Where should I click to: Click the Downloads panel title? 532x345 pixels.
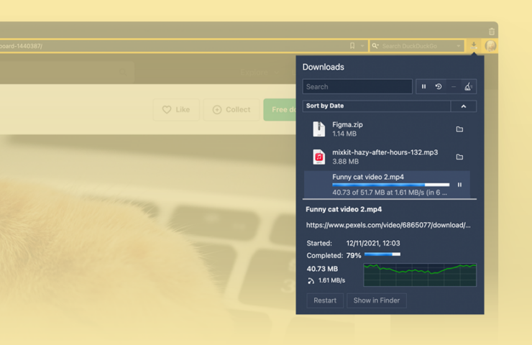(x=323, y=67)
